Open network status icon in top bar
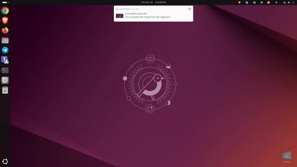Image resolution: width=297 pixels, height=167 pixels. (x=284, y=3)
